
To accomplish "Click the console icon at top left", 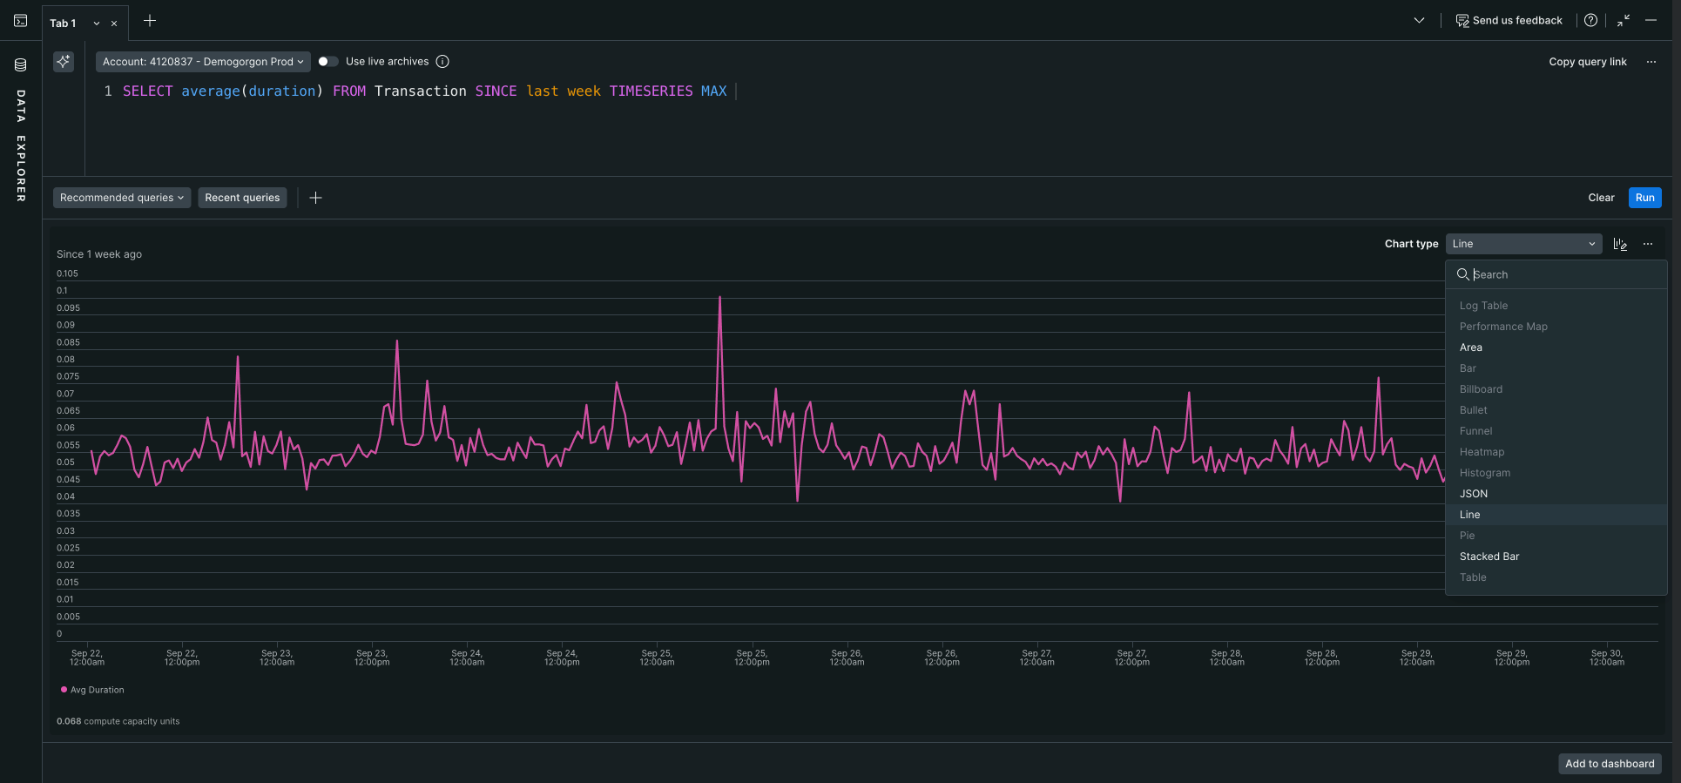I will coord(20,21).
